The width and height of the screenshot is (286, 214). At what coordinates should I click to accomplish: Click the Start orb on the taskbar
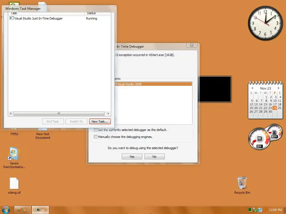(x=6, y=210)
